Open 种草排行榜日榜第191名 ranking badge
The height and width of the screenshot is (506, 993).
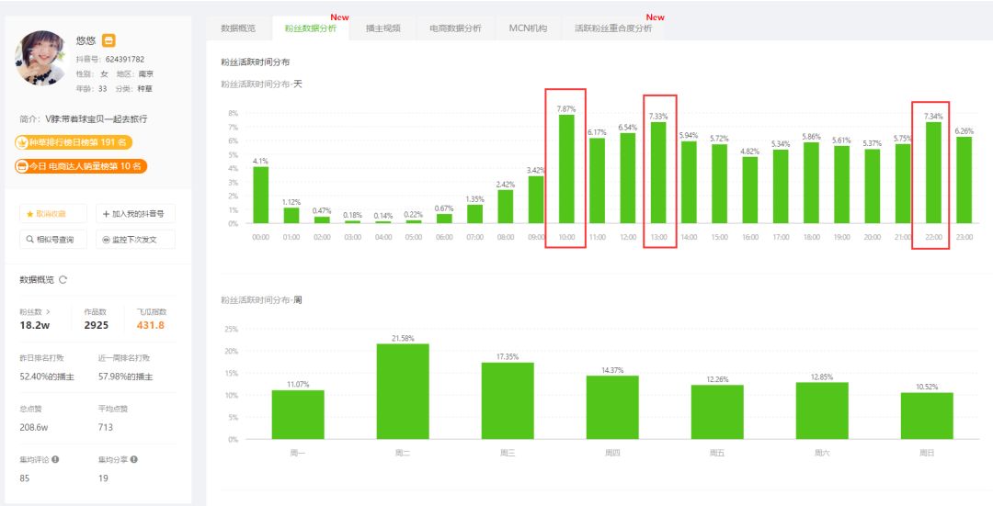coord(74,143)
